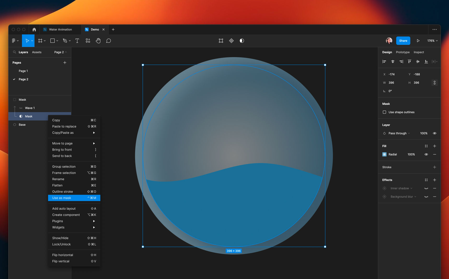
Task: Align selection to left
Action: pyautogui.click(x=384, y=62)
